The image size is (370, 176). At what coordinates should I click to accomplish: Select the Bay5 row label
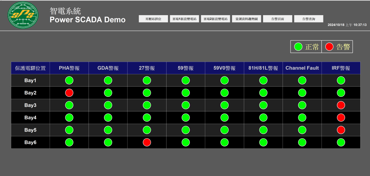point(30,130)
